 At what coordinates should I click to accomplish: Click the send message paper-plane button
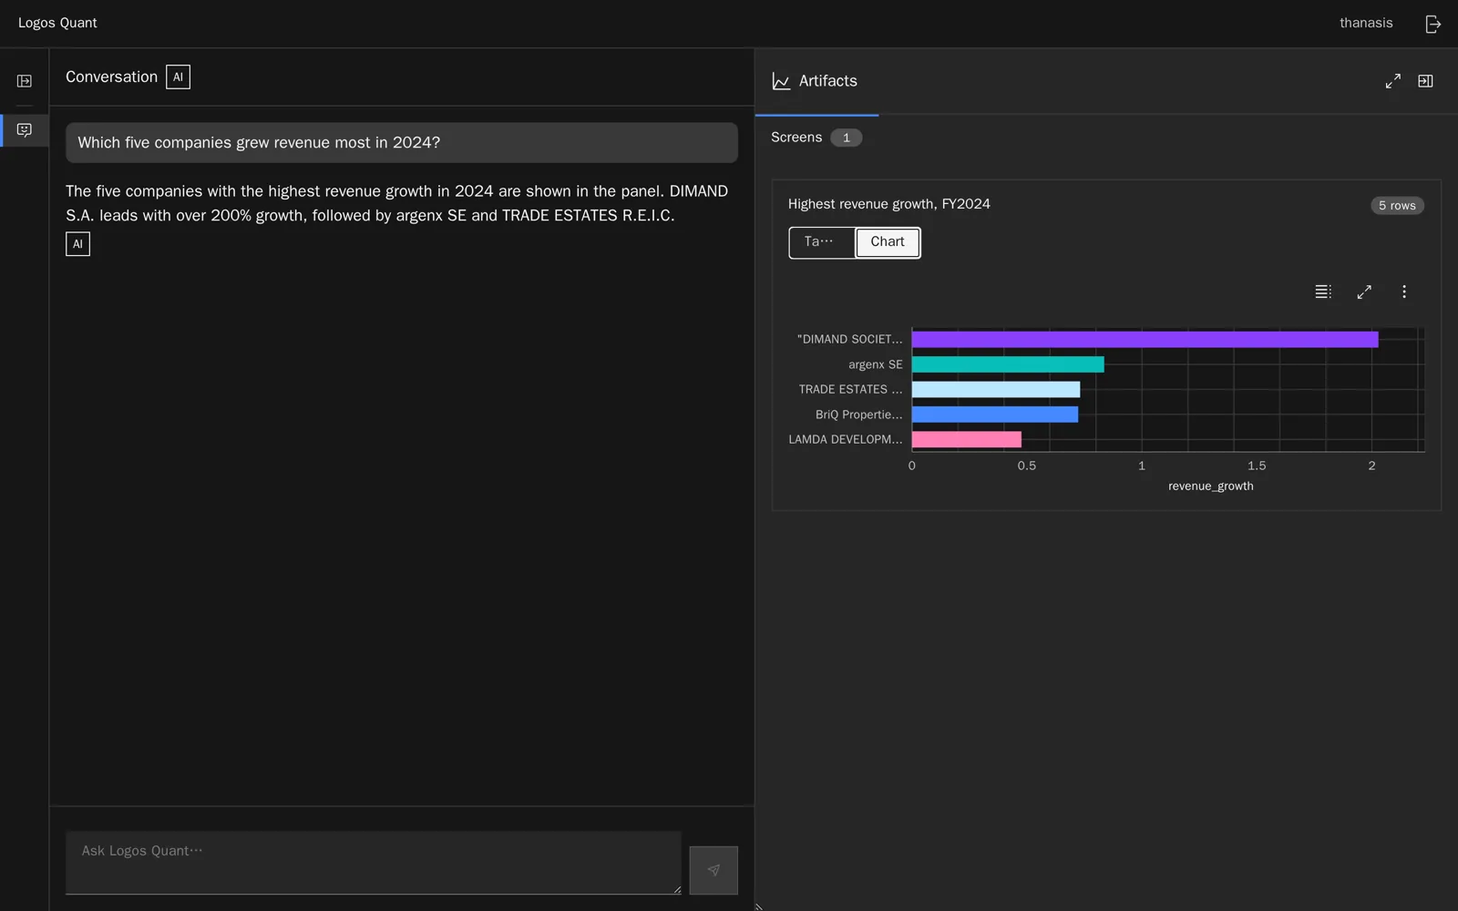pyautogui.click(x=714, y=870)
